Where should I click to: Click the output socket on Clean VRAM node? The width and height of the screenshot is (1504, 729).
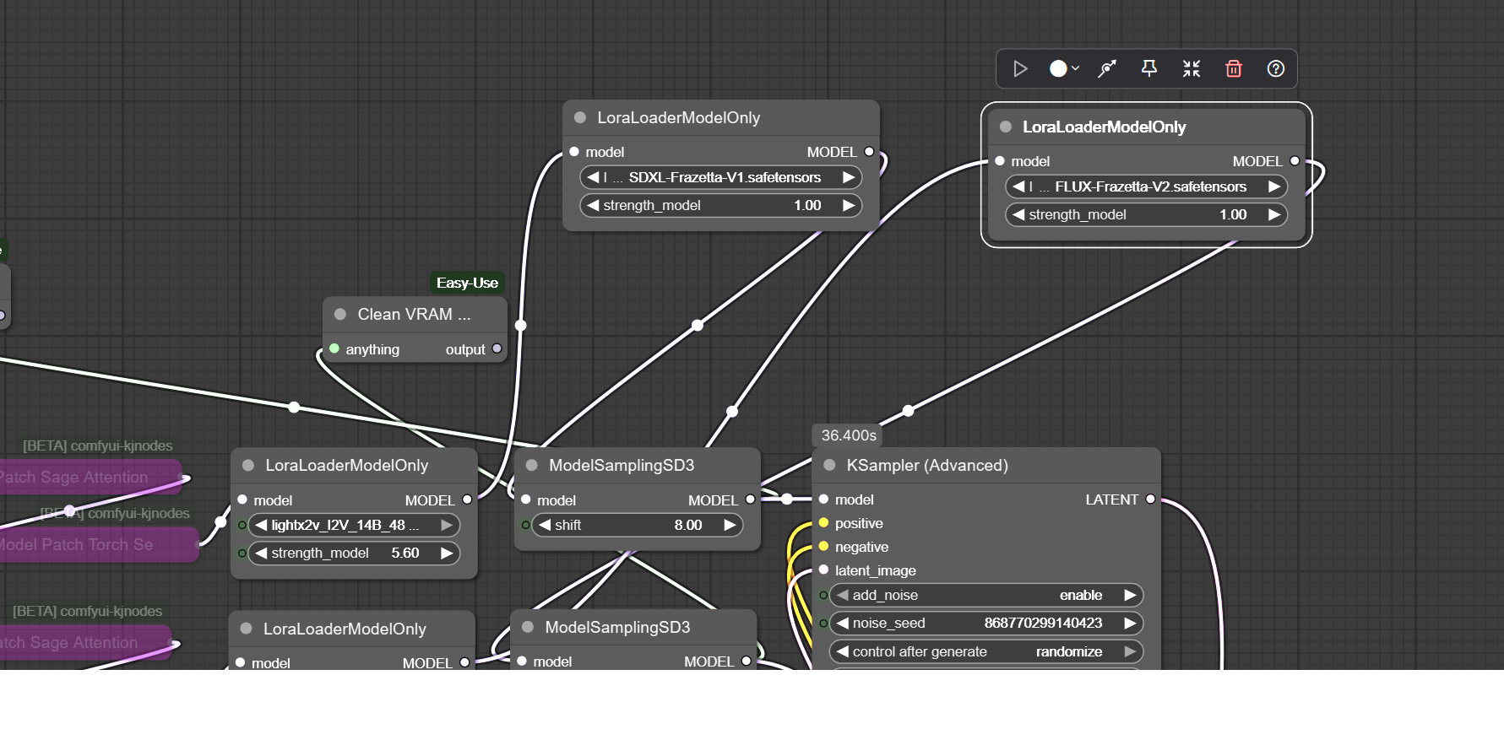(x=497, y=348)
